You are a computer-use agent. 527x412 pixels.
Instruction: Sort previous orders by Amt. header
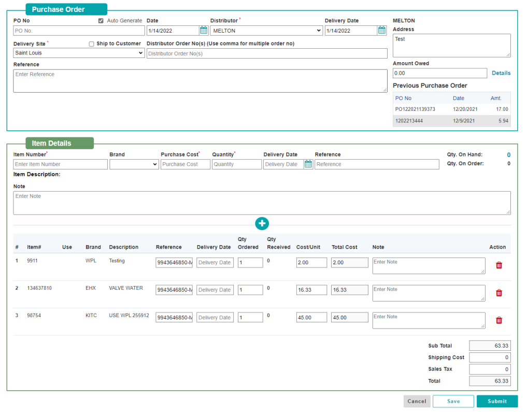[496, 98]
